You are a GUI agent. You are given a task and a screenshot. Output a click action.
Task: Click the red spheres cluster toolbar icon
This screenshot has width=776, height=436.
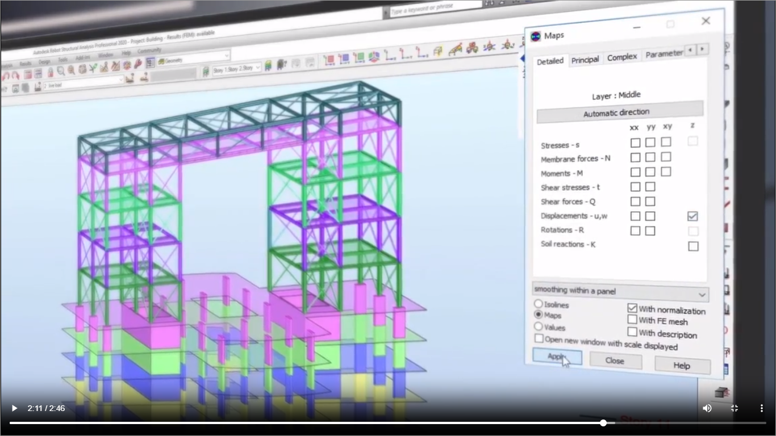click(x=472, y=48)
